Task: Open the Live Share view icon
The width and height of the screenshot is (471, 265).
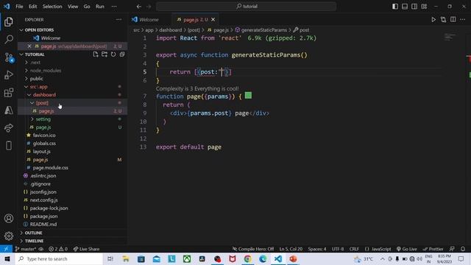Action: [x=9, y=128]
